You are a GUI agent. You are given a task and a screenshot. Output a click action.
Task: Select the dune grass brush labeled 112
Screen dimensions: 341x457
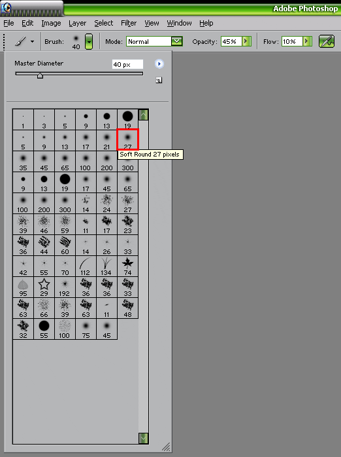coord(86,266)
